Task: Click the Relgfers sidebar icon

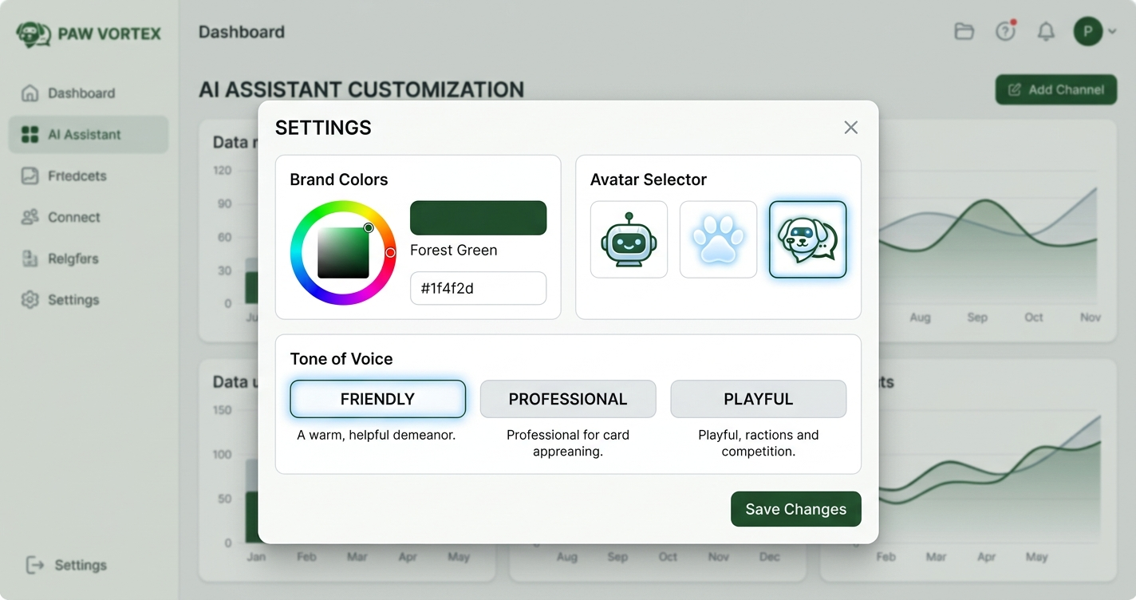Action: coord(30,259)
